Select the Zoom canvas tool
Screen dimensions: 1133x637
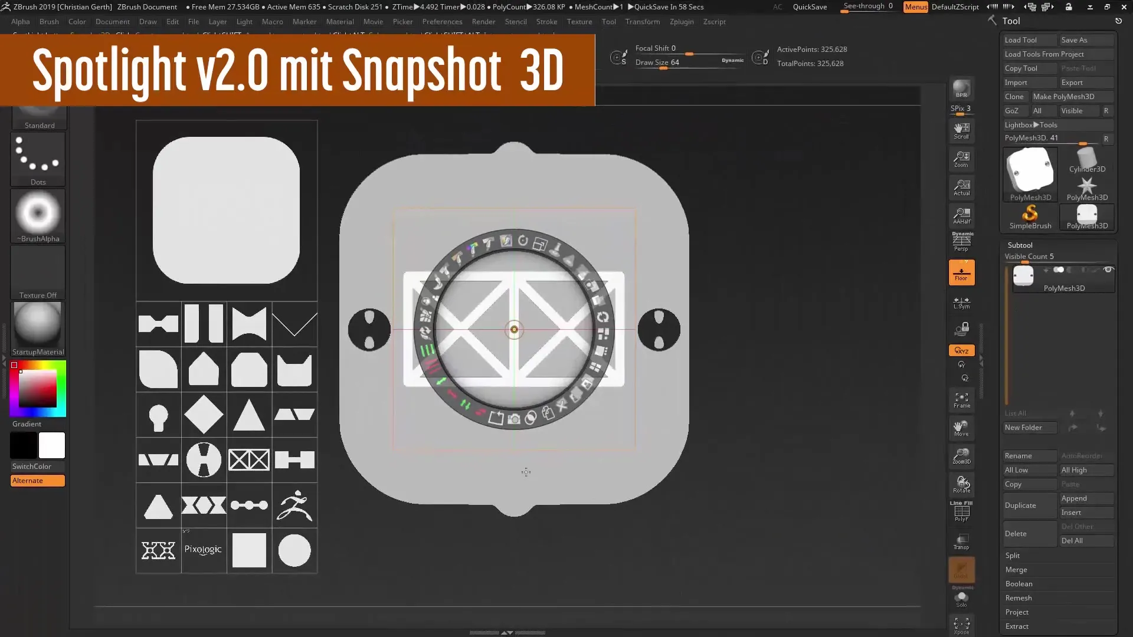pyautogui.click(x=961, y=159)
